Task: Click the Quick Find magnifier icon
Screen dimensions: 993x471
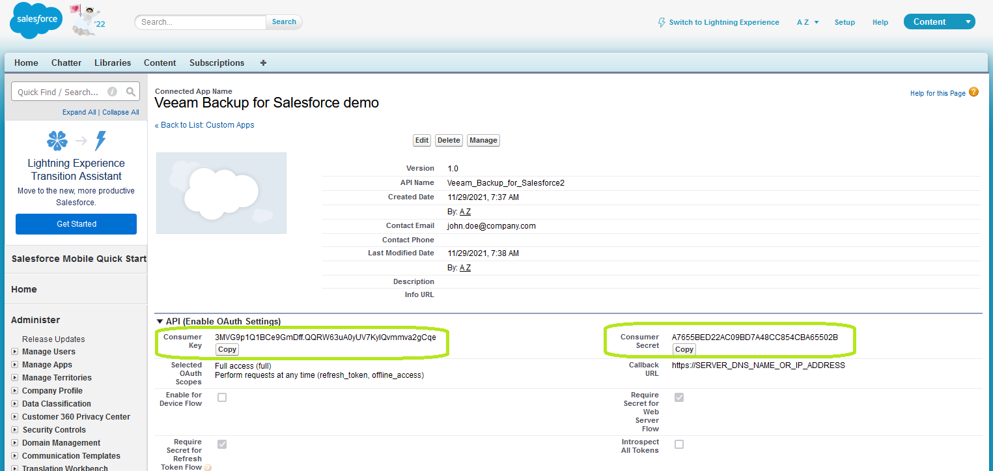Action: 131,92
